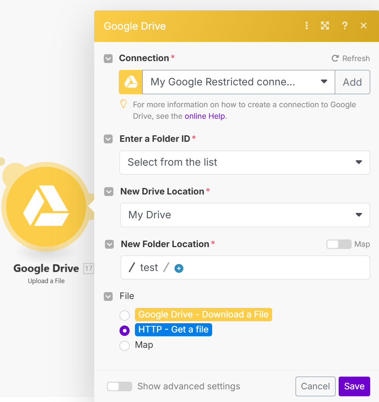Click the Google Drive module circle on canvas
Image resolution: width=379 pixels, height=402 pixels.
tap(46, 206)
